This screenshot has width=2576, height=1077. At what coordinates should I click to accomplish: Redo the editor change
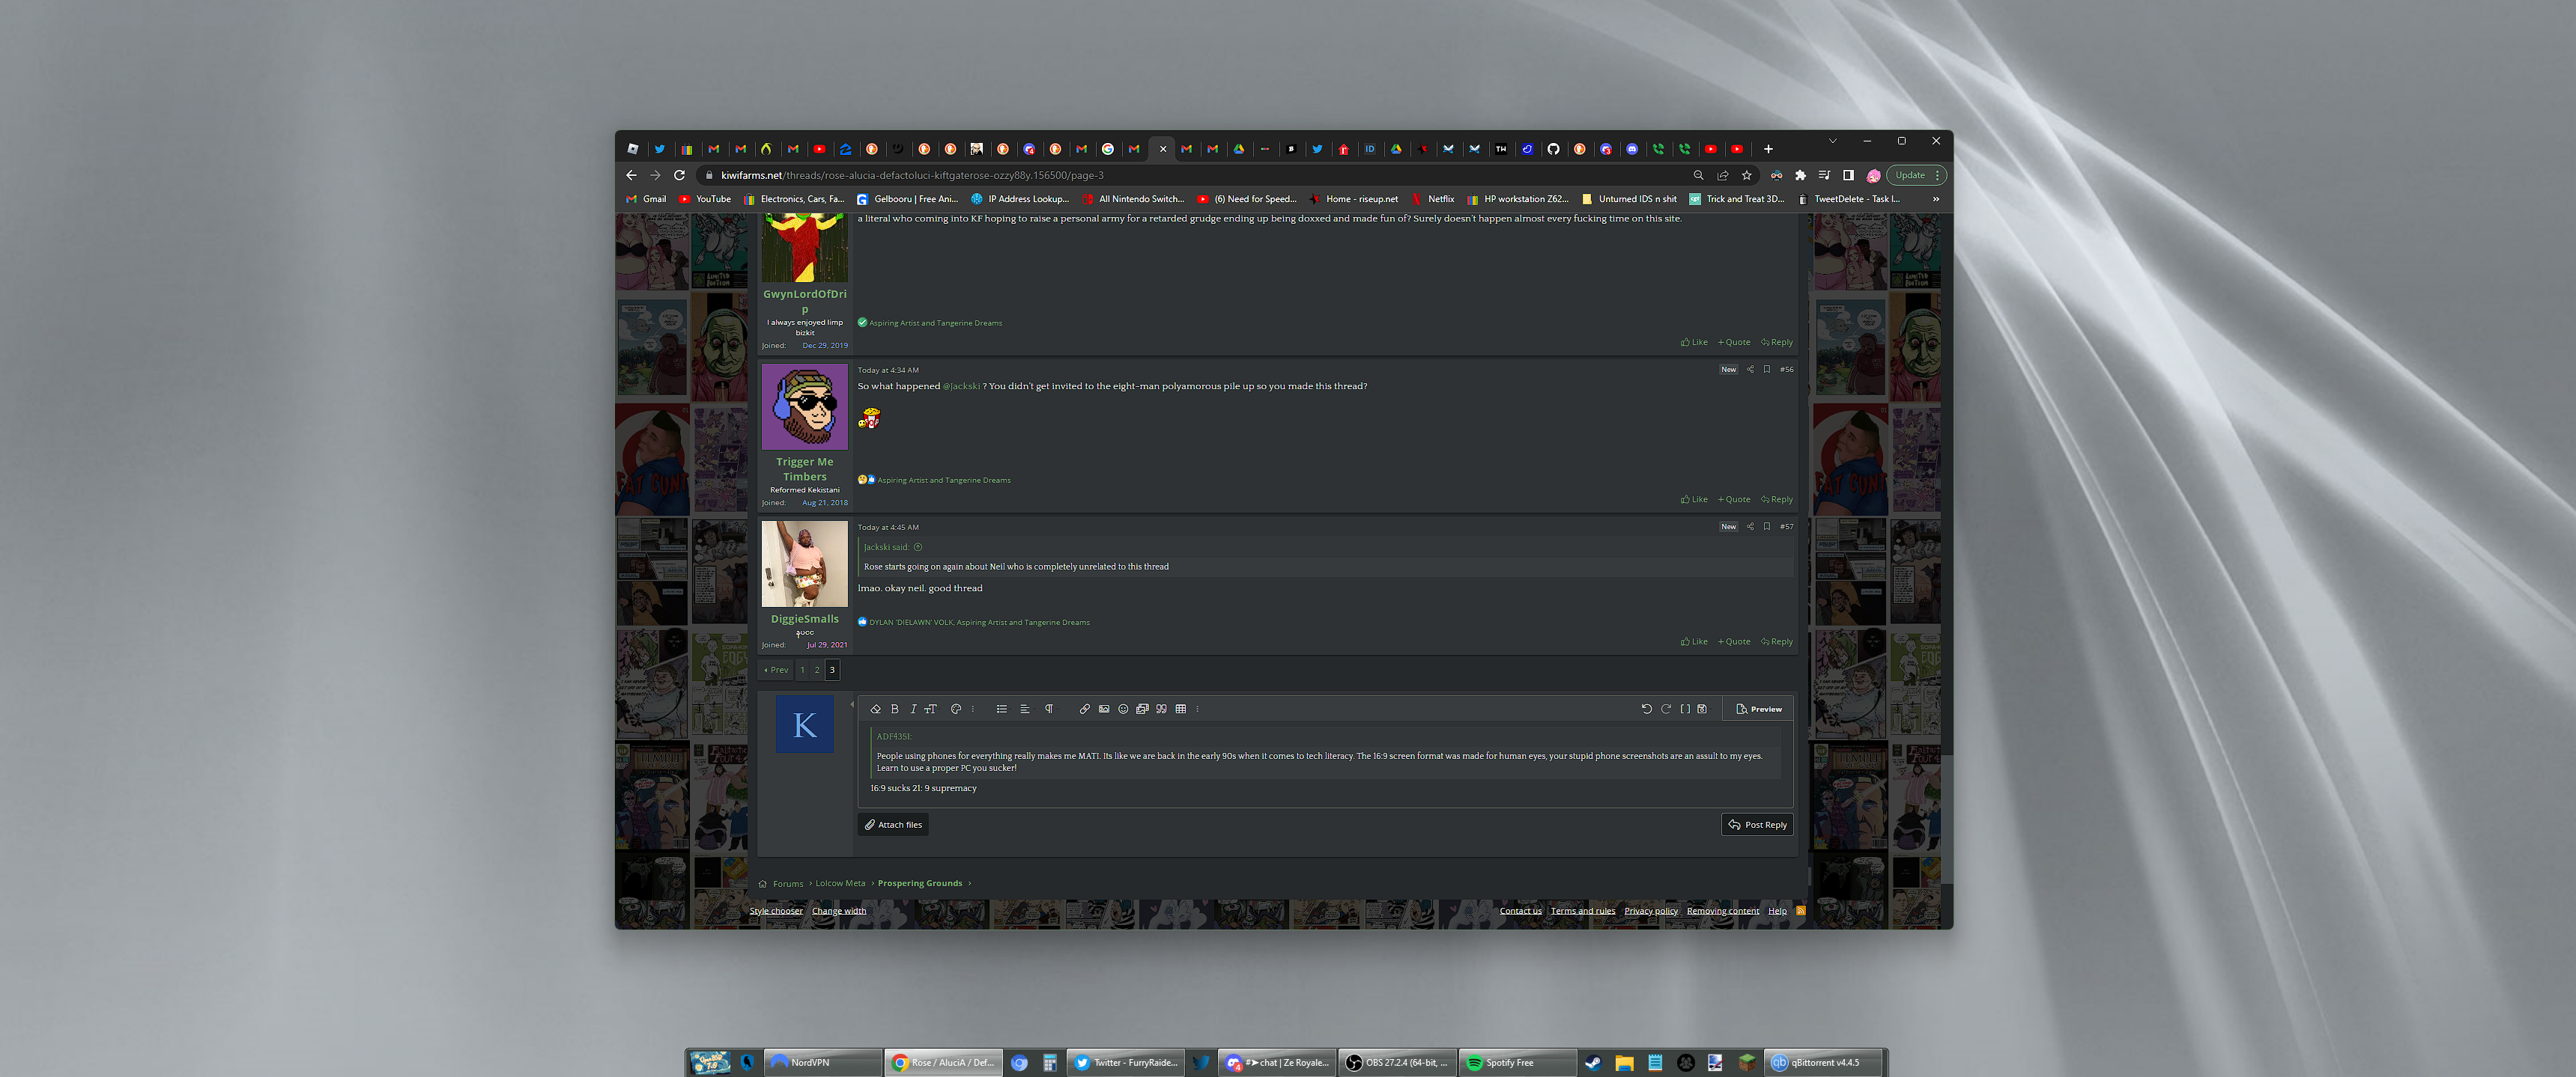point(1666,710)
